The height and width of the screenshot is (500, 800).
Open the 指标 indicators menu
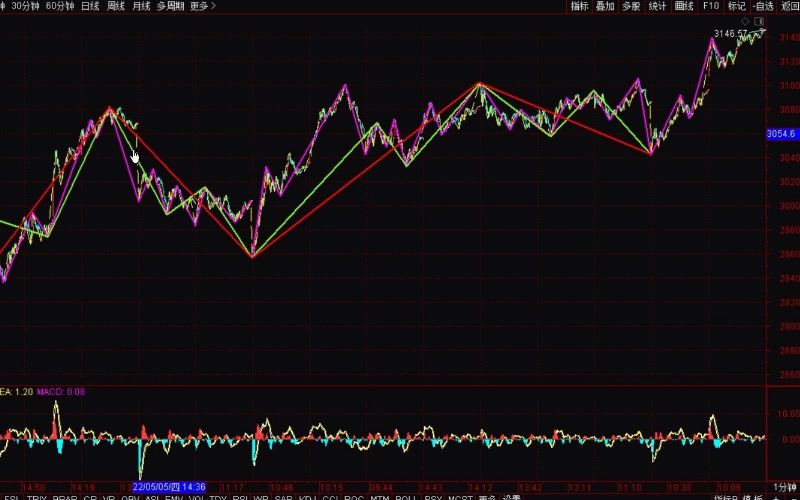(580, 6)
